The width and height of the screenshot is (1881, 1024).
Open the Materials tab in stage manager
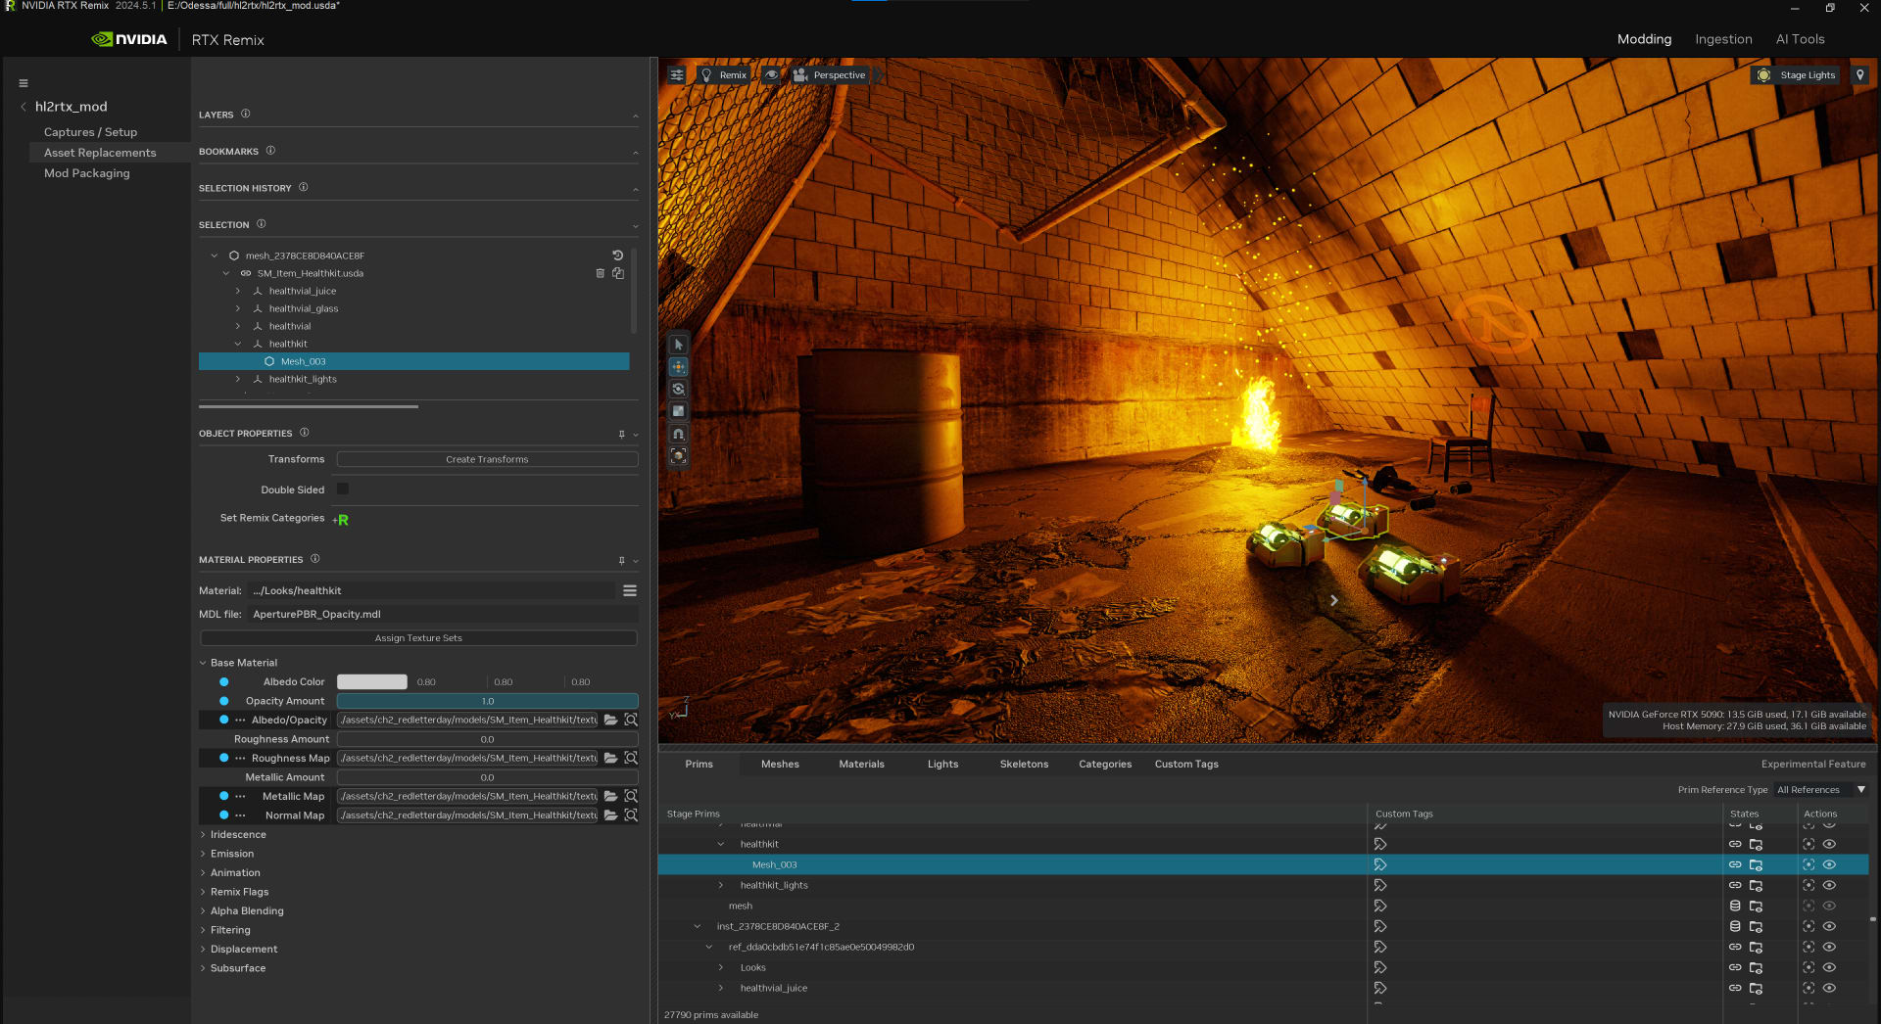point(861,765)
